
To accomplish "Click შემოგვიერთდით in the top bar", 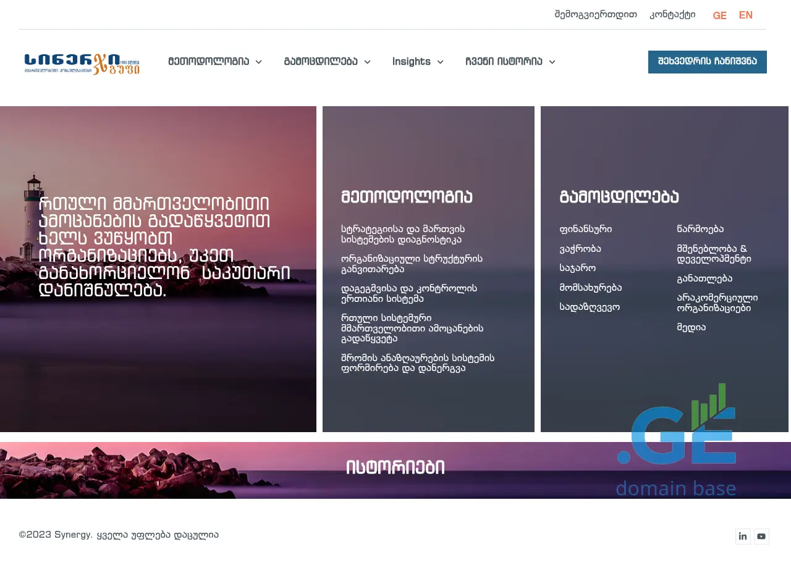I will [x=596, y=15].
